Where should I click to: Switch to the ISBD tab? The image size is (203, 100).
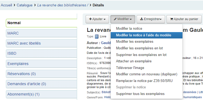(x=41, y=53)
